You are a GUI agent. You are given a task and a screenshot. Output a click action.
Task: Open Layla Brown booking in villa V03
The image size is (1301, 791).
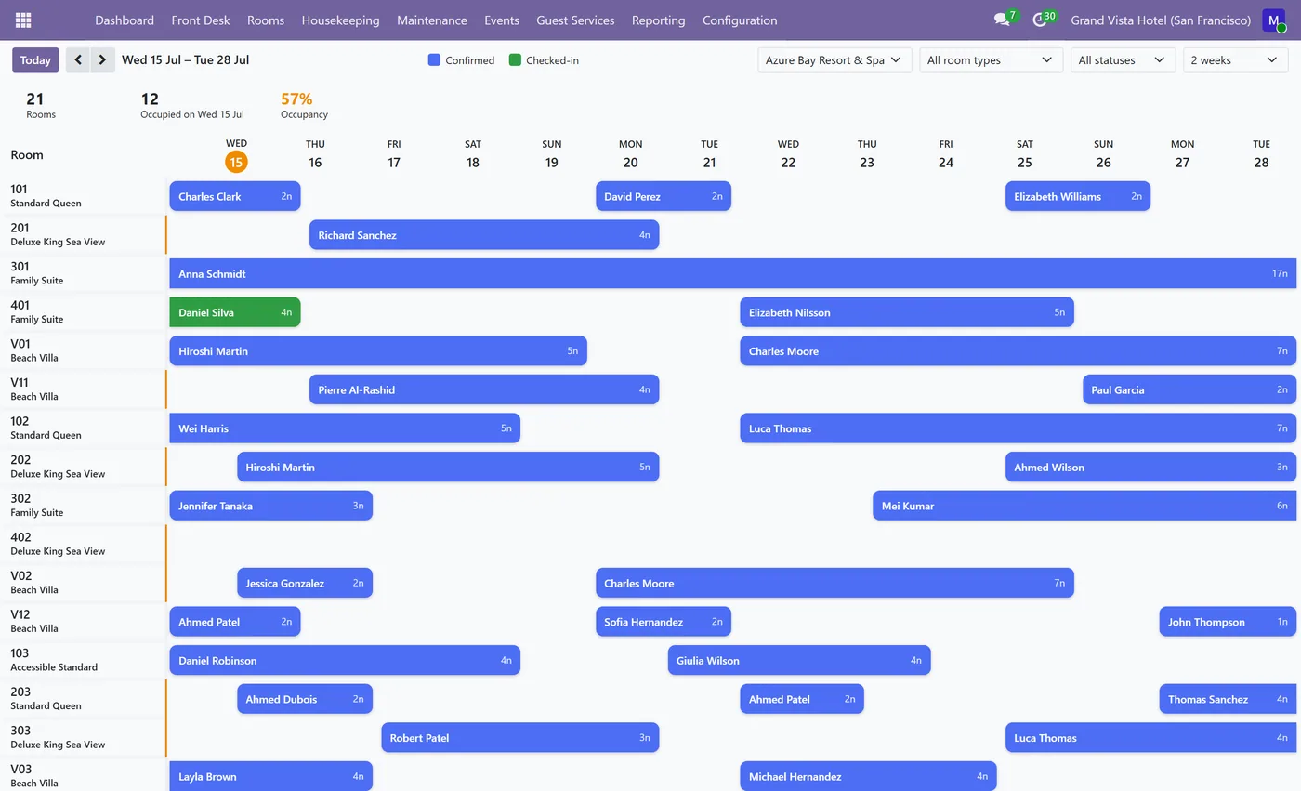pos(271,776)
